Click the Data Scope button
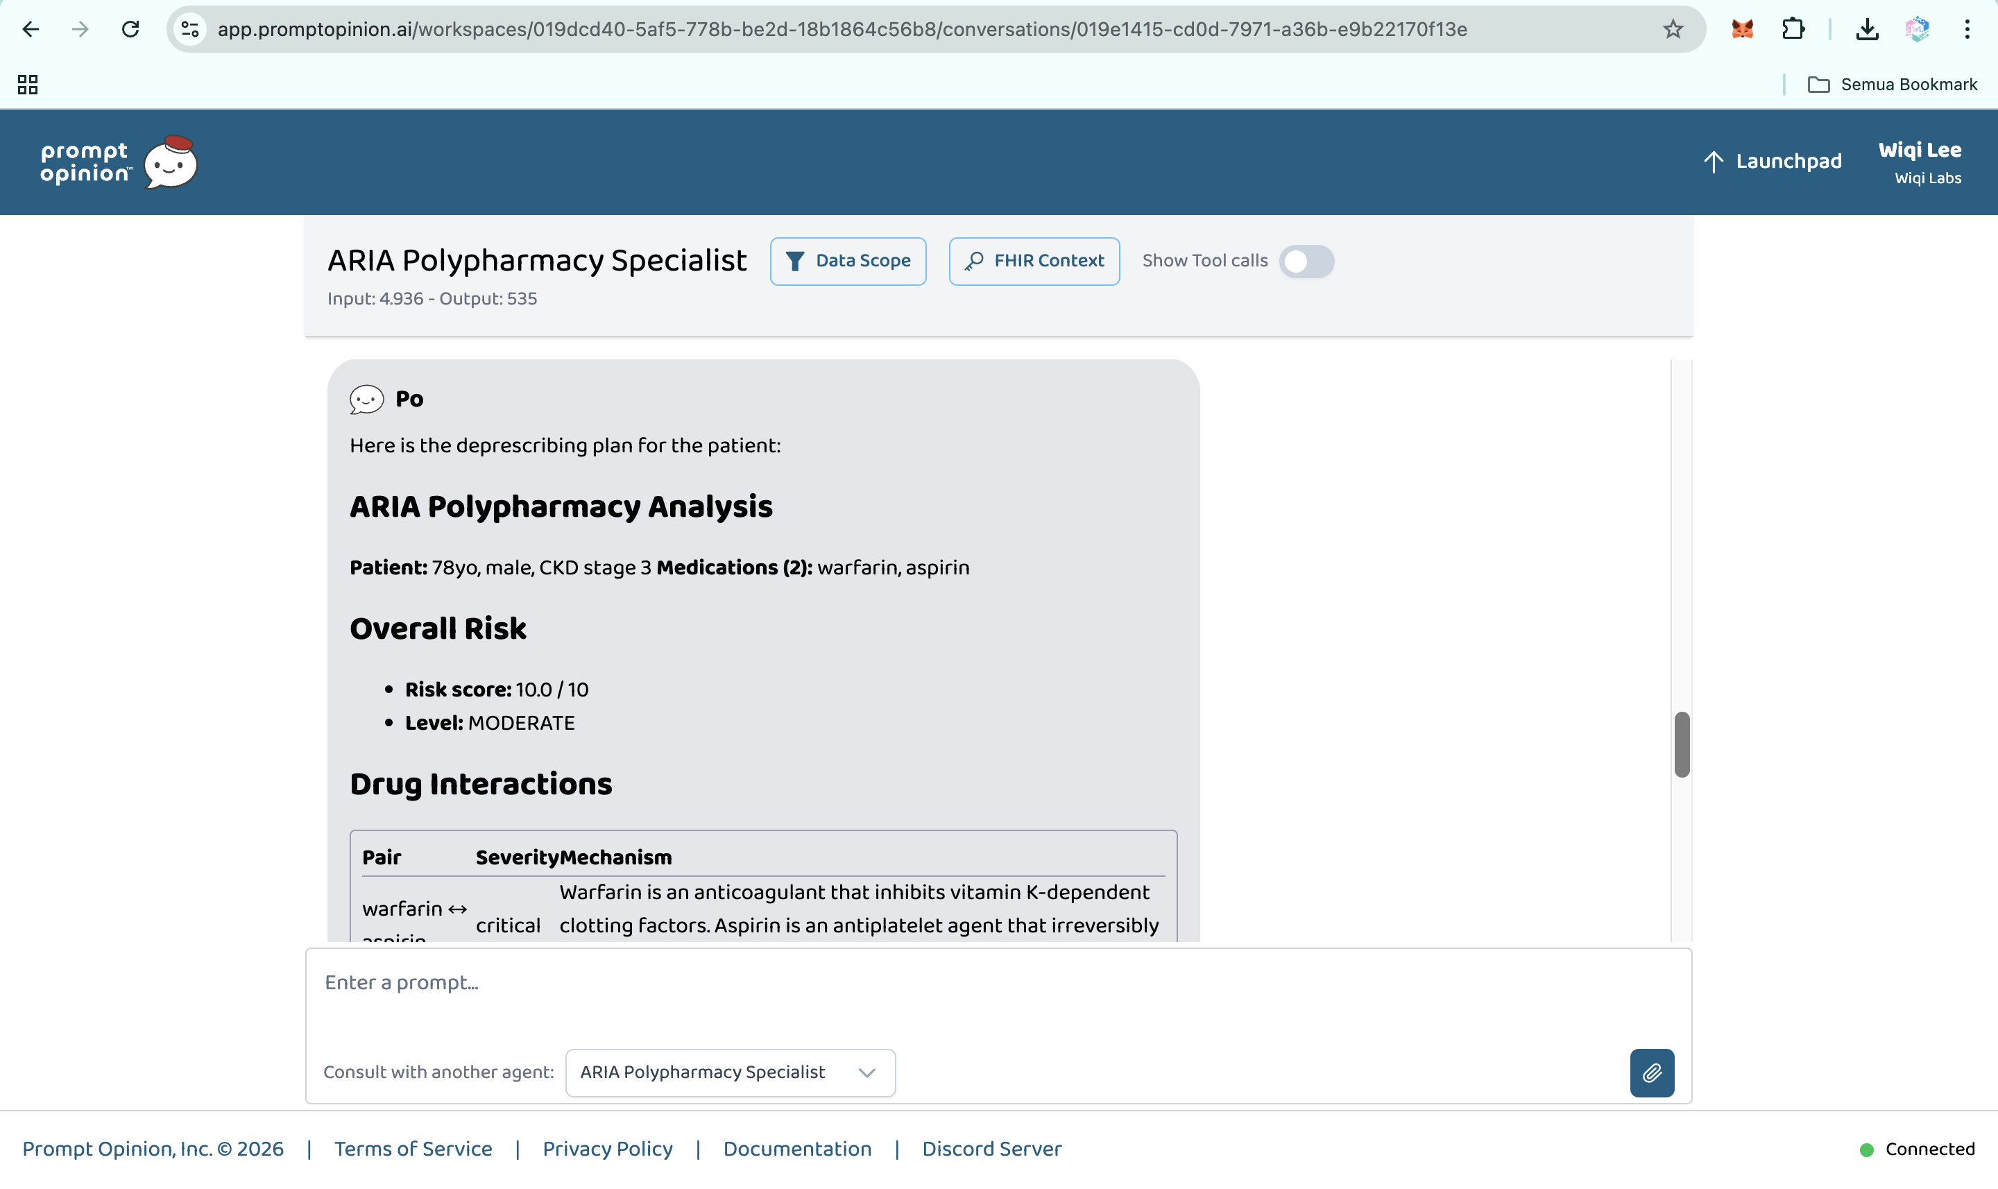Viewport: 1998px width, 1189px height. (848, 262)
